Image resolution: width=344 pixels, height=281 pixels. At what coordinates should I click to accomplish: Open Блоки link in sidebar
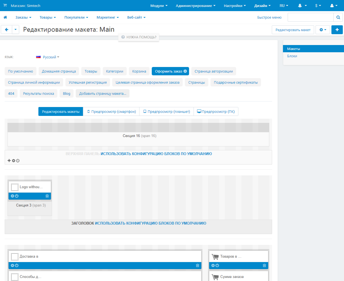[x=292, y=56]
